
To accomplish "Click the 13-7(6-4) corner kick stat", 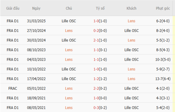I will pos(163,79).
